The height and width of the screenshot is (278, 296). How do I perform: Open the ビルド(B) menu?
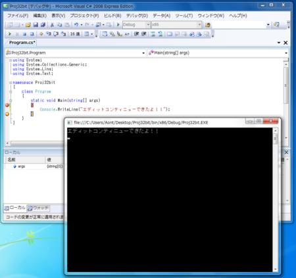pyautogui.click(x=112, y=16)
